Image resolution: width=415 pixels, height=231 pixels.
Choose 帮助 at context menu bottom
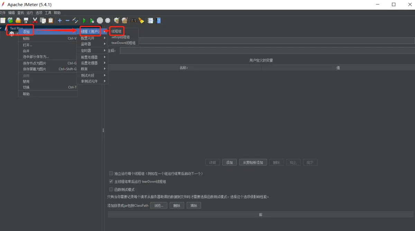(48, 94)
